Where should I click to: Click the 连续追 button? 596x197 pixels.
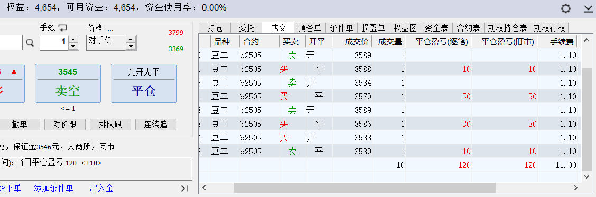coord(156,124)
